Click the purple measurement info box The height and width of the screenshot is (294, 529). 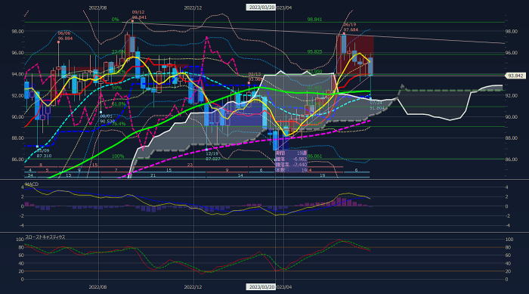[x=291, y=161]
